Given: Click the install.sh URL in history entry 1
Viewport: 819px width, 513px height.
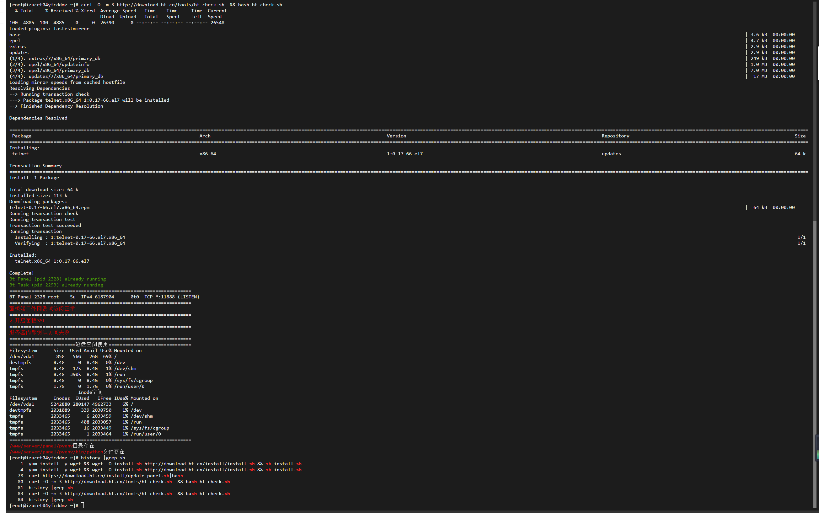Looking at the screenshot, I should (x=199, y=464).
